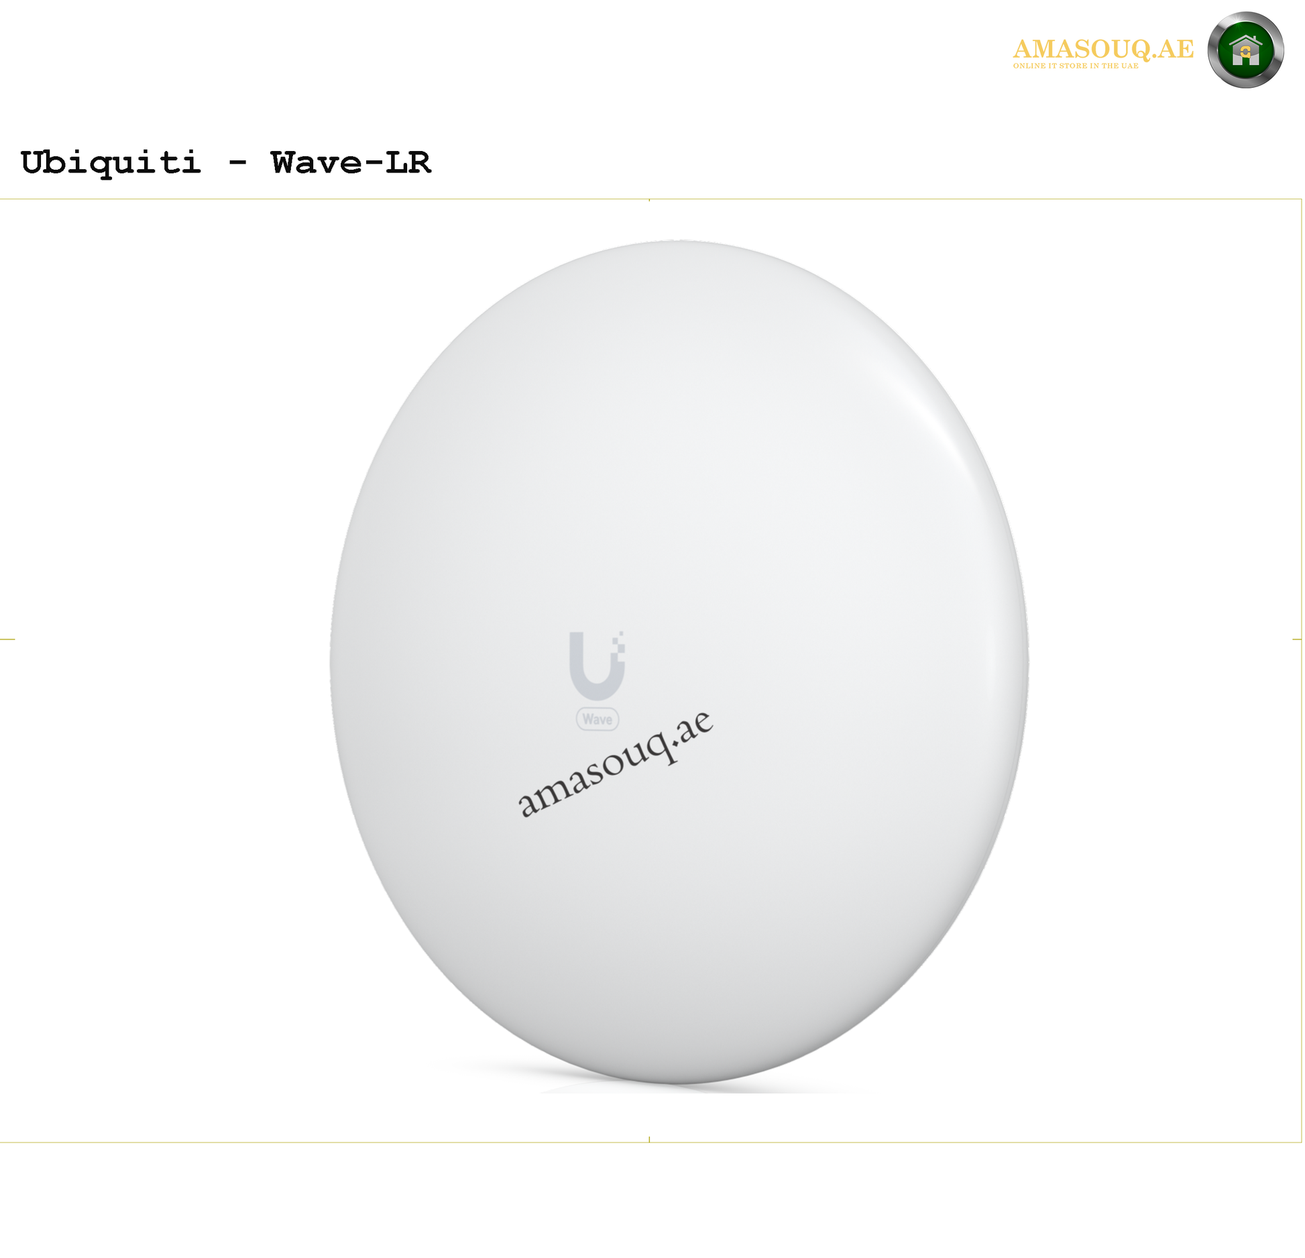
Task: Click the Online IT Store in the UAE tagline
Action: coord(1076,66)
